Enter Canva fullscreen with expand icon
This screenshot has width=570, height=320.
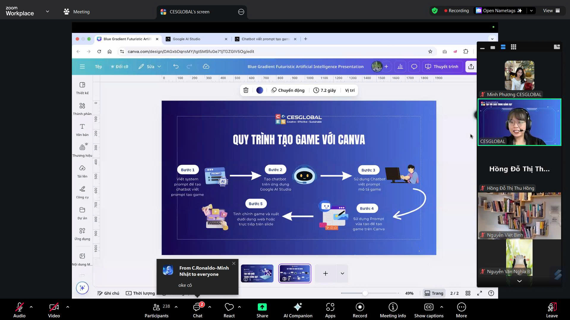[479, 293]
